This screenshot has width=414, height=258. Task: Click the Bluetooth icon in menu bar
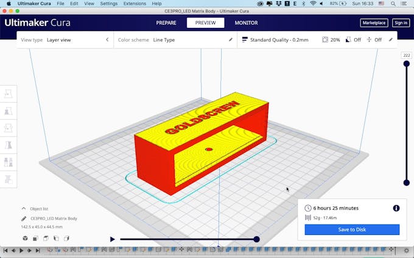click(x=303, y=4)
